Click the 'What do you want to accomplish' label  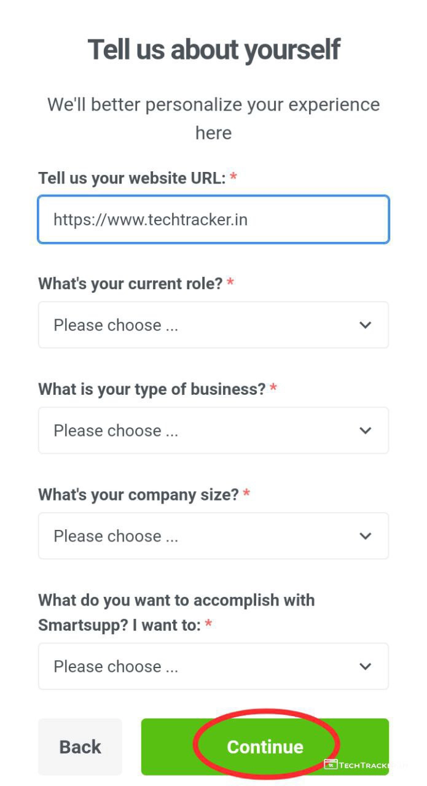[176, 600]
